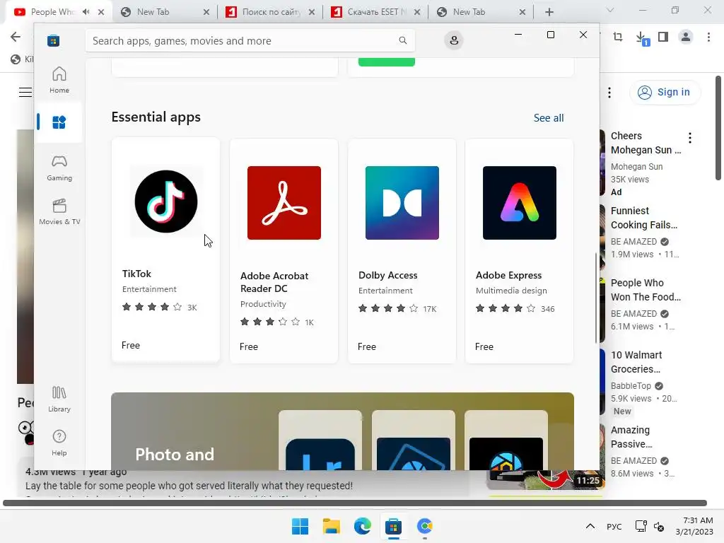Go back in browser
The width and height of the screenshot is (724, 543).
[x=16, y=37]
